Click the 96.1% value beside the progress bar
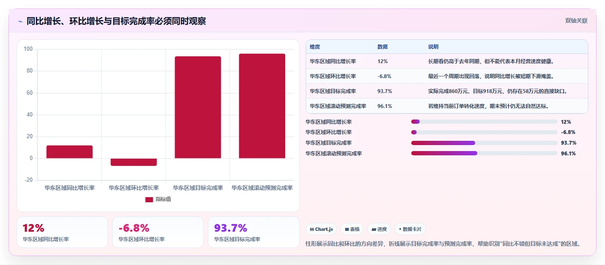The image size is (605, 265). 568,154
